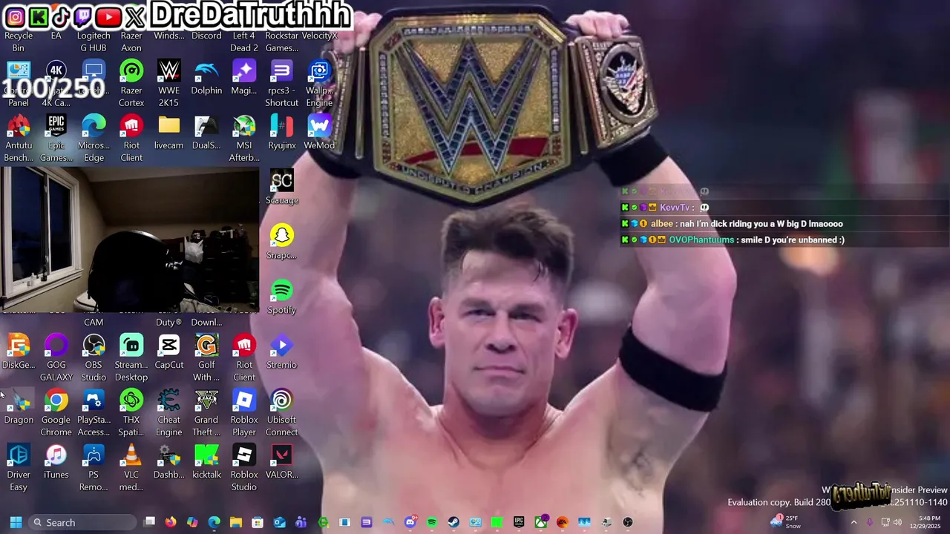Launch Grand Theft Auto desktop shortcut
This screenshot has height=534, width=950.
(206, 413)
